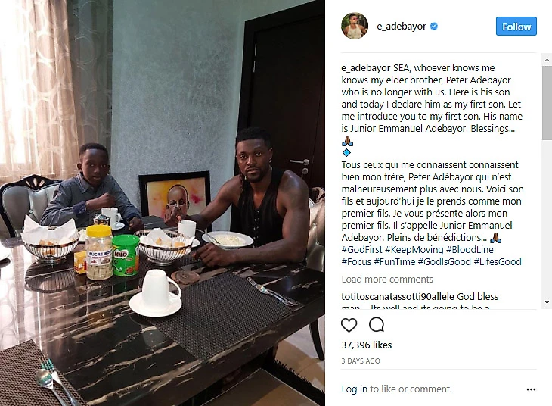Open the #Focus hashtag
Viewport: 552px width, 406px height.
click(x=356, y=262)
